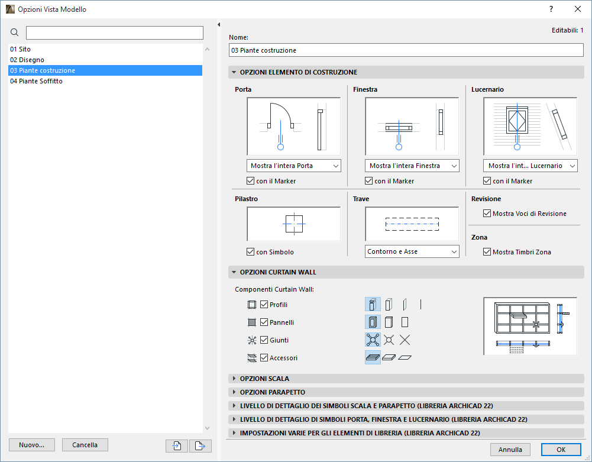Image resolution: width=592 pixels, height=462 pixels.
Task: Select the X-only Giunti display mode
Action: coord(405,340)
